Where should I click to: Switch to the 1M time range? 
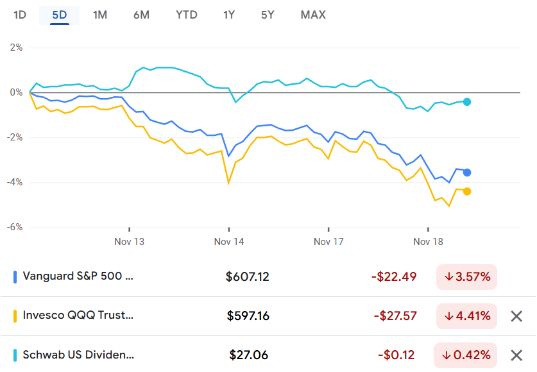pyautogui.click(x=100, y=15)
